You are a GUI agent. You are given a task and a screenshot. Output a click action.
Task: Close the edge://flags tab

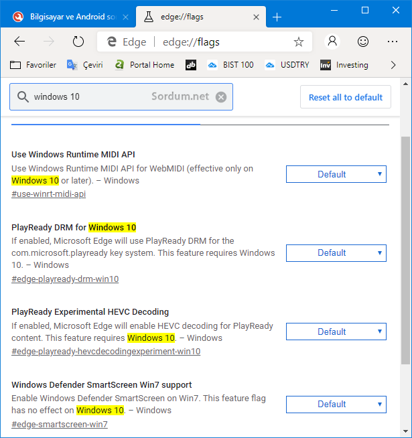256,17
